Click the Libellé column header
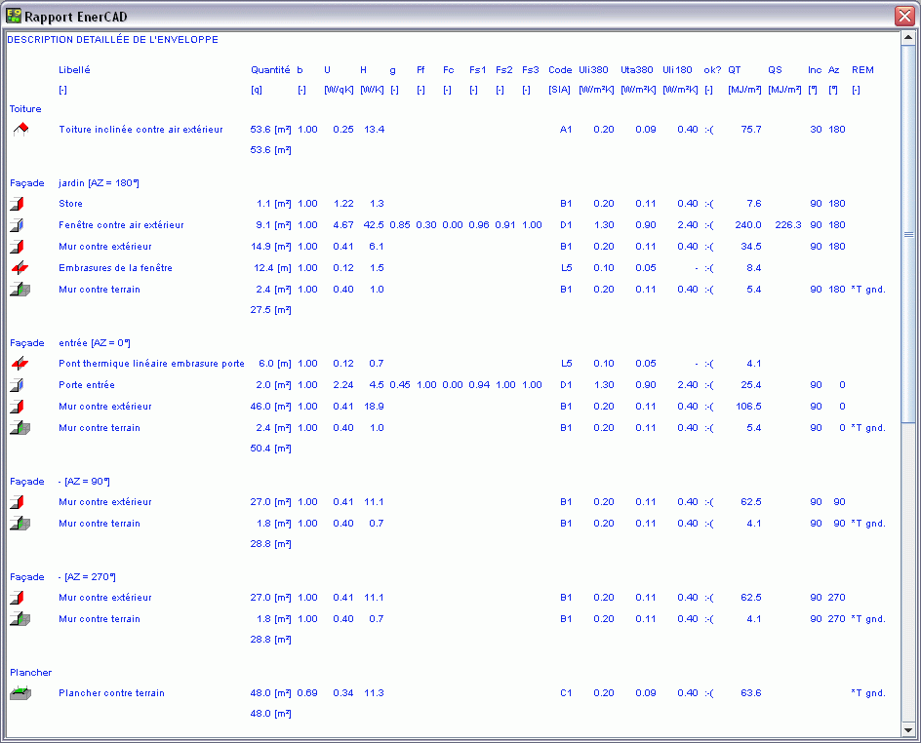Viewport: 921px width, 743px height. pos(74,70)
